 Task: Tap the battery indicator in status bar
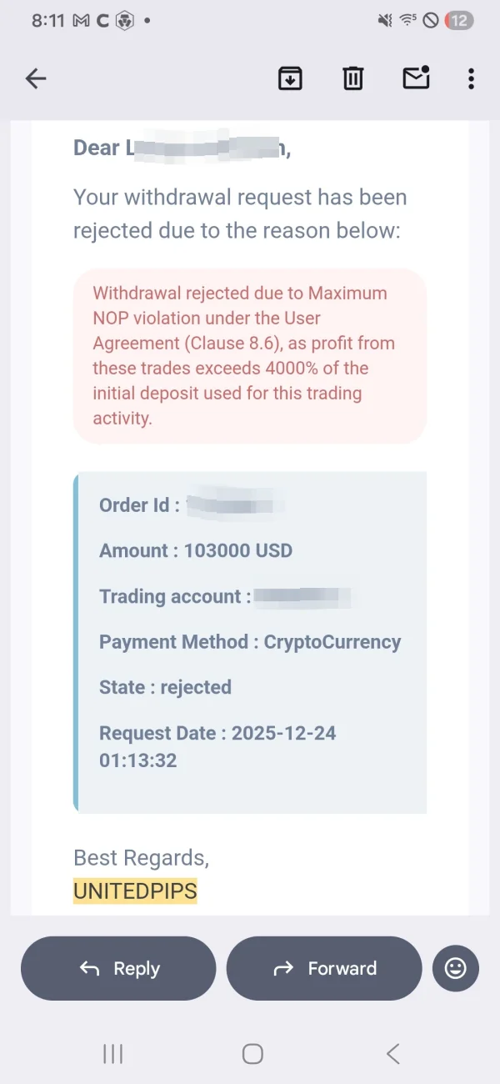pos(458,21)
